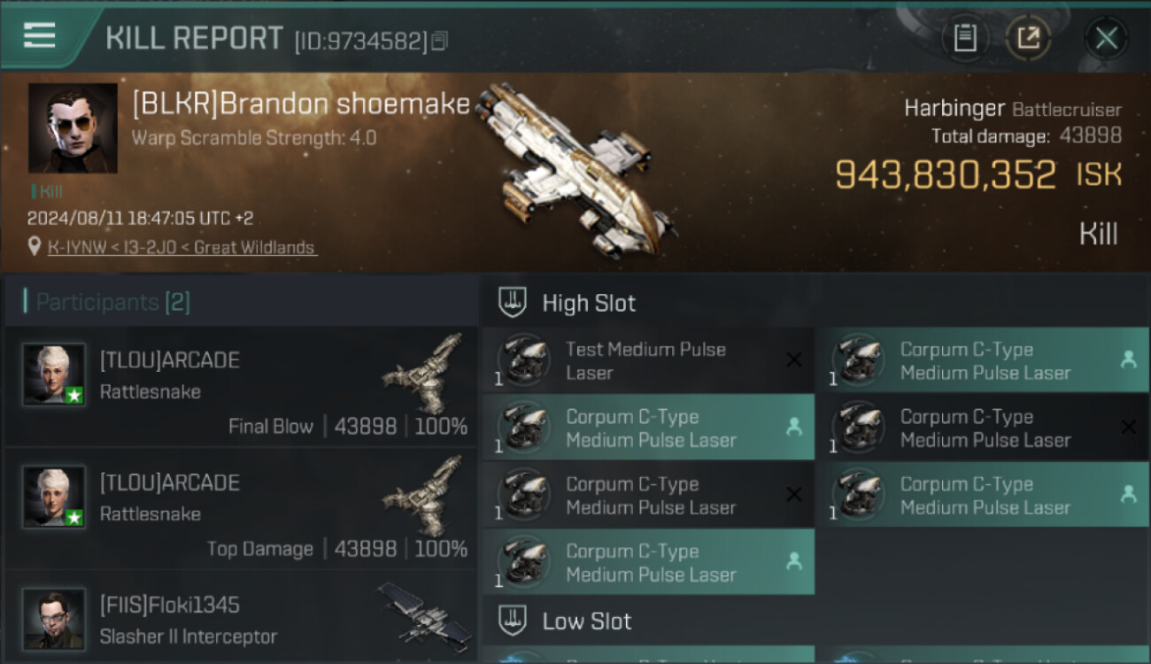Screen dimensions: 1151x664
Task: Click the [BLKR]Brandon shoemake pilot name
Action: click(x=301, y=104)
